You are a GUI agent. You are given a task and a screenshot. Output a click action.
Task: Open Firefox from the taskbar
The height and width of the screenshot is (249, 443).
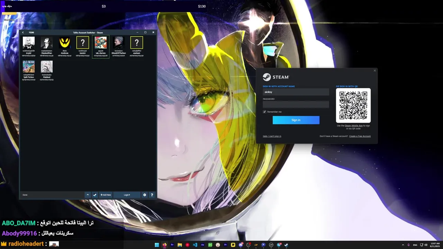(x=164, y=245)
